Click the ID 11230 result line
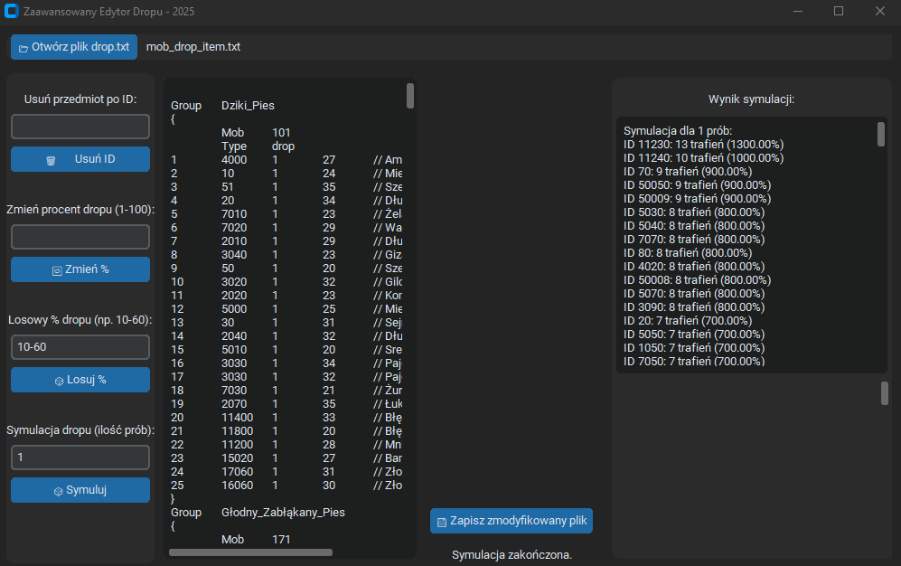This screenshot has width=901, height=566. pos(703,145)
